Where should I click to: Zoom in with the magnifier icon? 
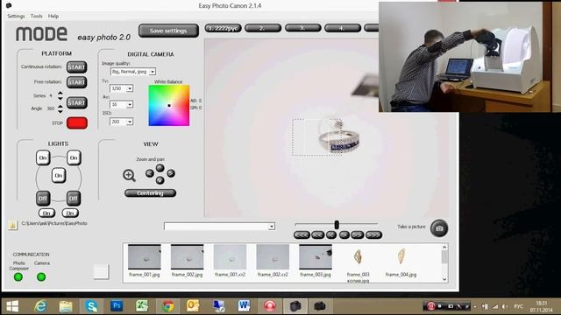point(129,175)
